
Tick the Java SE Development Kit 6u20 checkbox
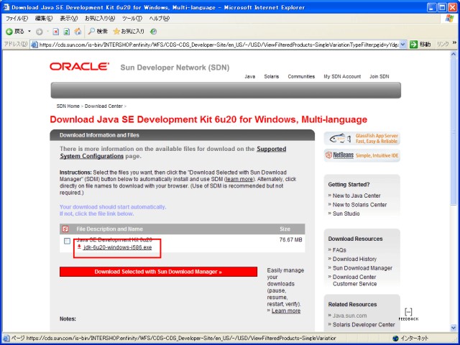point(67,241)
